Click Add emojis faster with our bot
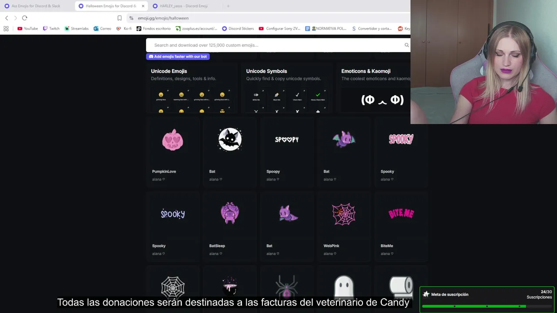Screen dimensions: 557x313 pyautogui.click(x=178, y=57)
